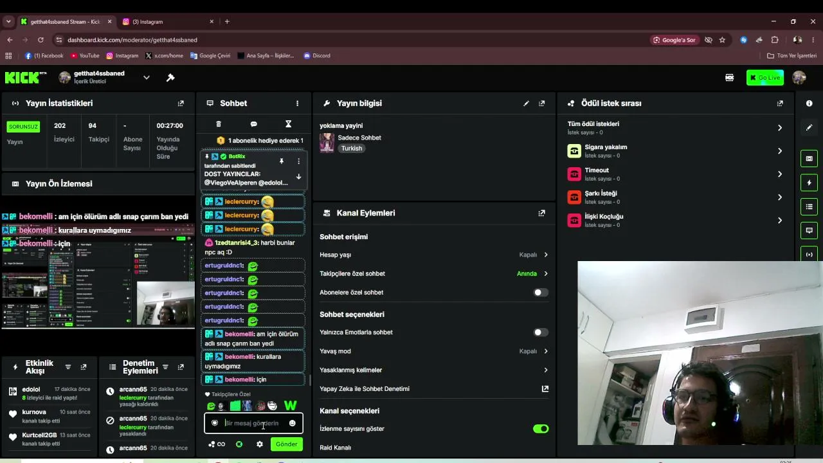This screenshot has width=823, height=463.
Task: Toggle Yalnızca Emotlarla sohbet switch
Action: tap(541, 332)
